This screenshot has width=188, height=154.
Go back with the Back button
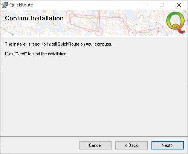click(131, 145)
